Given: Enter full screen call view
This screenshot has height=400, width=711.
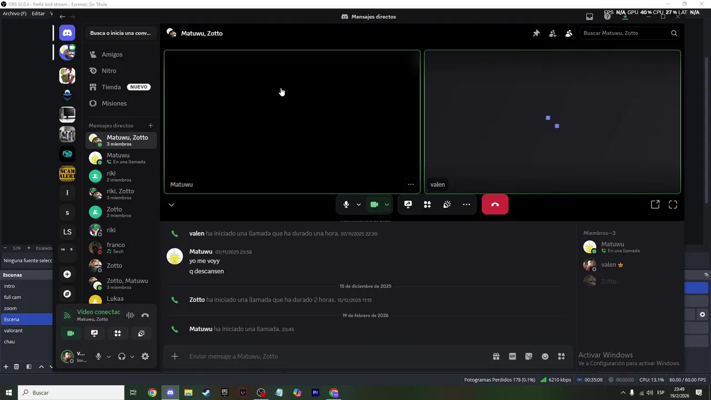Looking at the screenshot, I should [673, 204].
